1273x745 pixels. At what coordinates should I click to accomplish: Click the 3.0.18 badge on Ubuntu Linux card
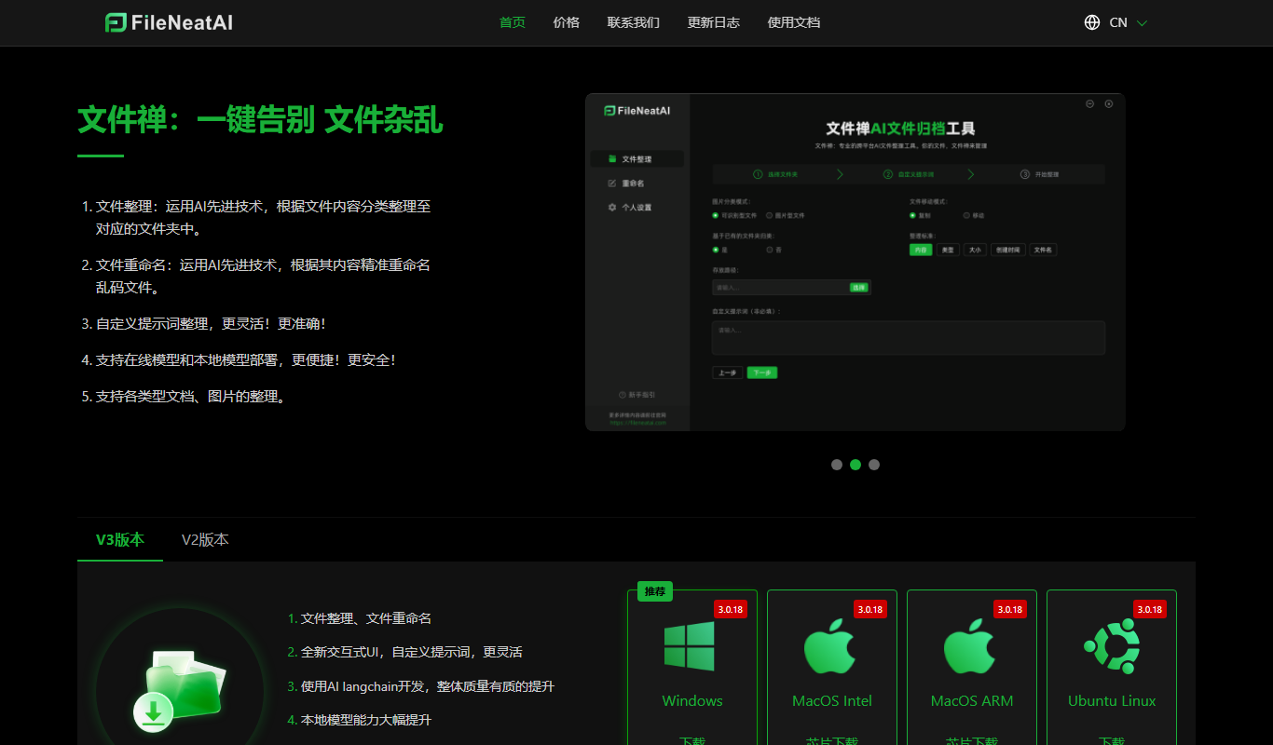point(1150,609)
